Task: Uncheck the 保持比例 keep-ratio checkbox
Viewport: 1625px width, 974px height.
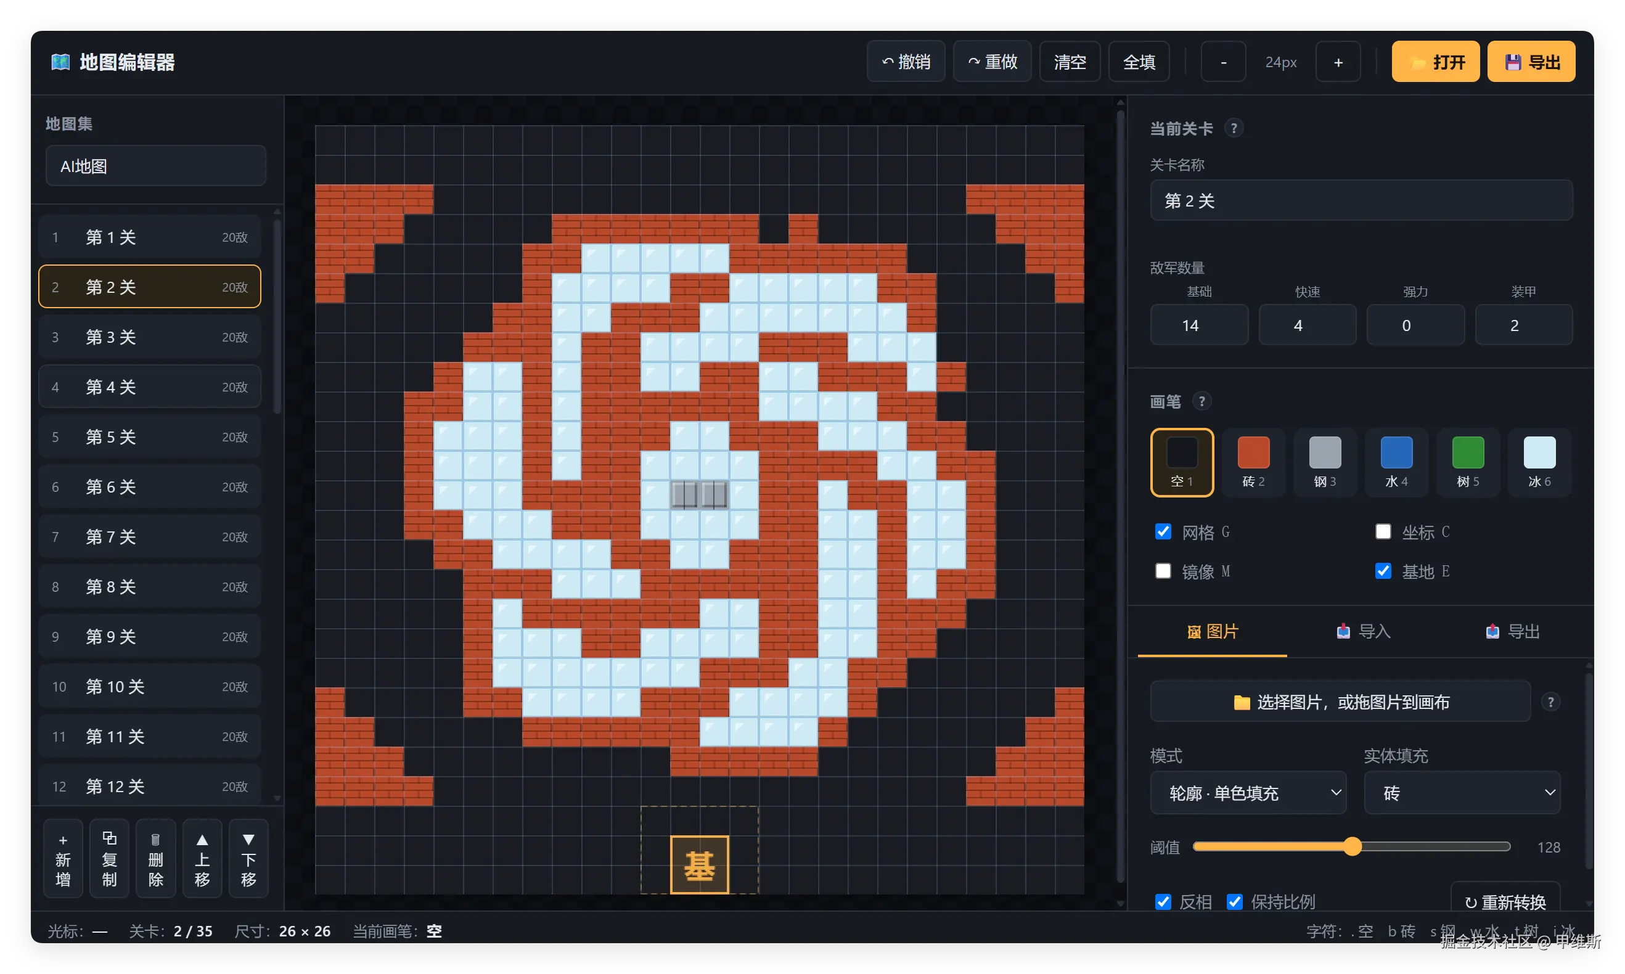Action: pyautogui.click(x=1235, y=902)
